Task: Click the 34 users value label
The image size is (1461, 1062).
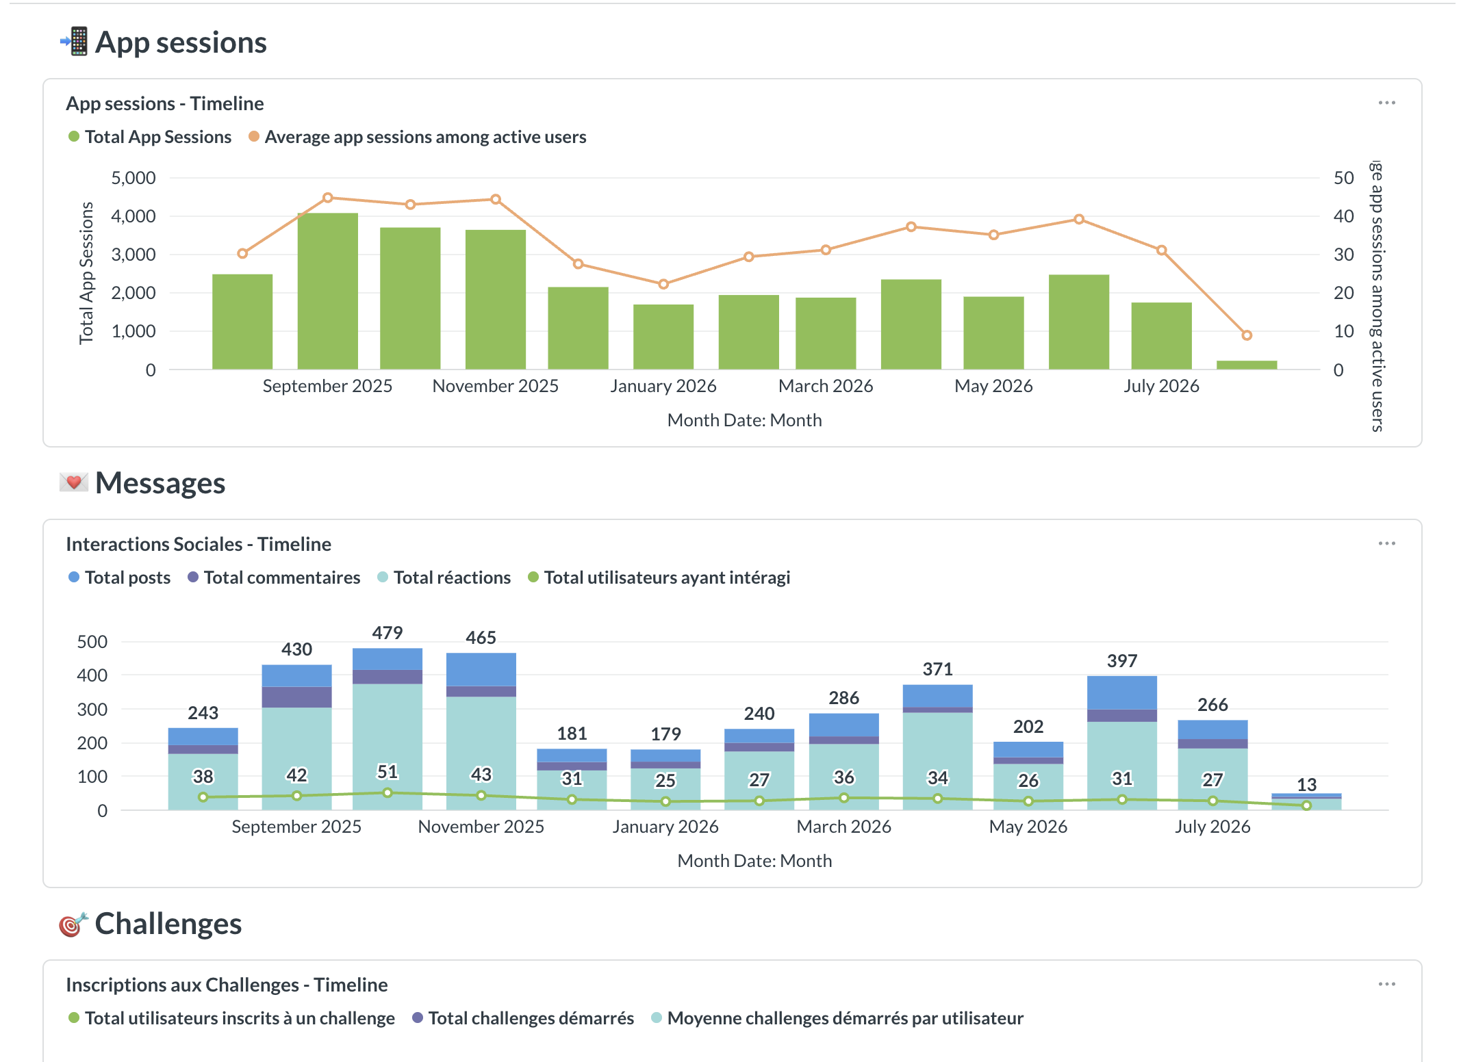Action: [x=938, y=778]
